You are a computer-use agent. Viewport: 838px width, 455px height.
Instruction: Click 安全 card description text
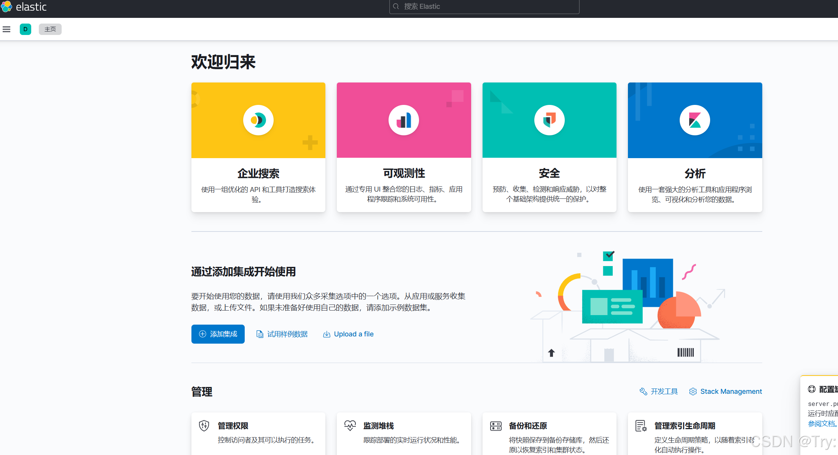coord(550,194)
